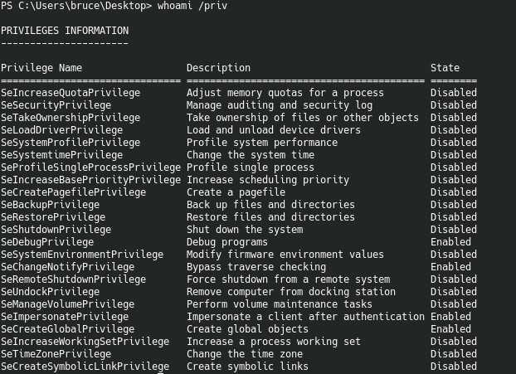Click the SeLoadDriverPrivilege name

click(x=62, y=130)
